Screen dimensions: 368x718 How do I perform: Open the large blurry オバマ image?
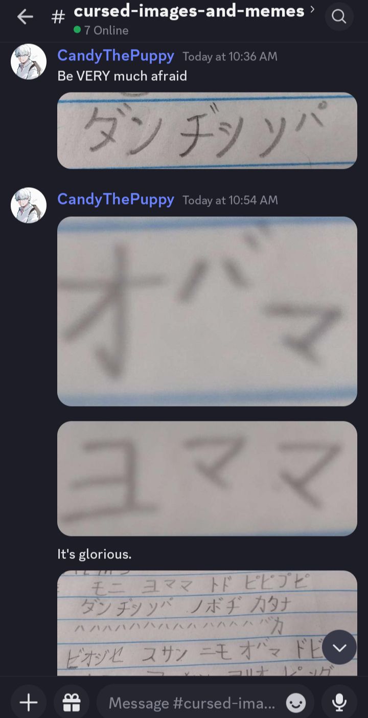(207, 311)
